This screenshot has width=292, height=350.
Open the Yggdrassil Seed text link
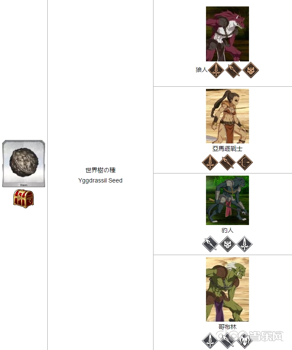tap(100, 180)
